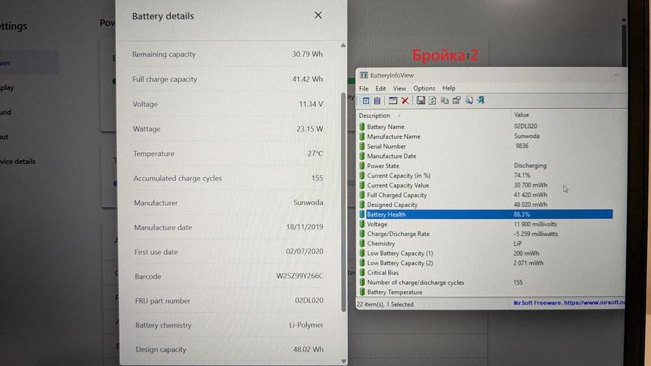Click the Li-Polymer battery chemistry value
The image size is (651, 366).
pos(306,325)
